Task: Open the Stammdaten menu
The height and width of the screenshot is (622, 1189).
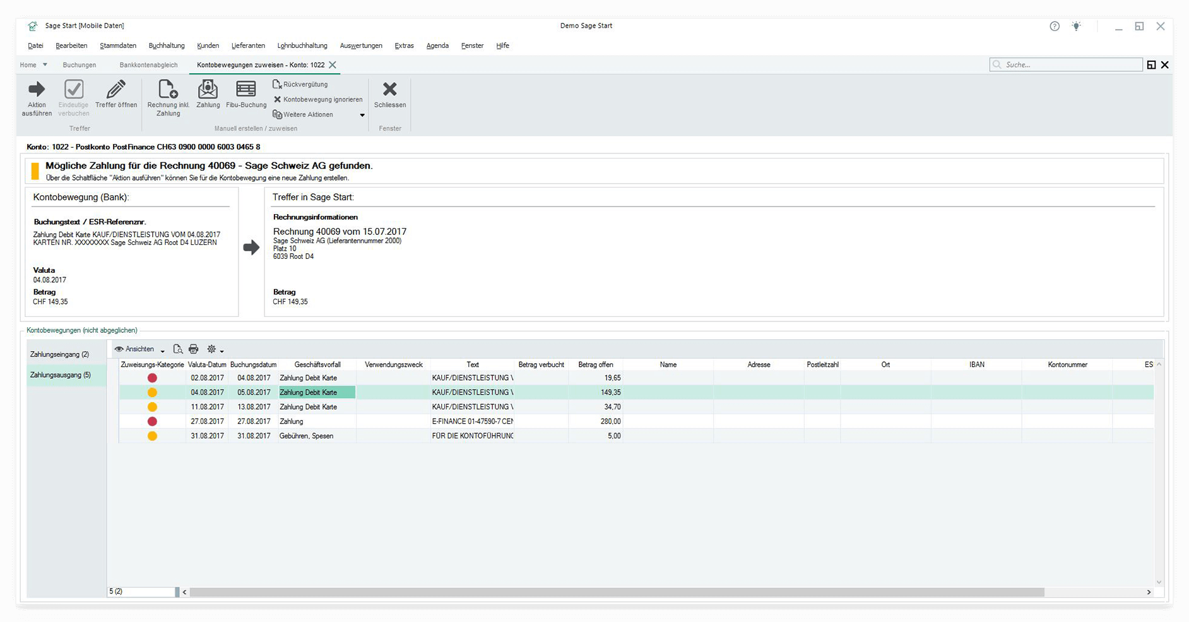Action: pos(118,45)
